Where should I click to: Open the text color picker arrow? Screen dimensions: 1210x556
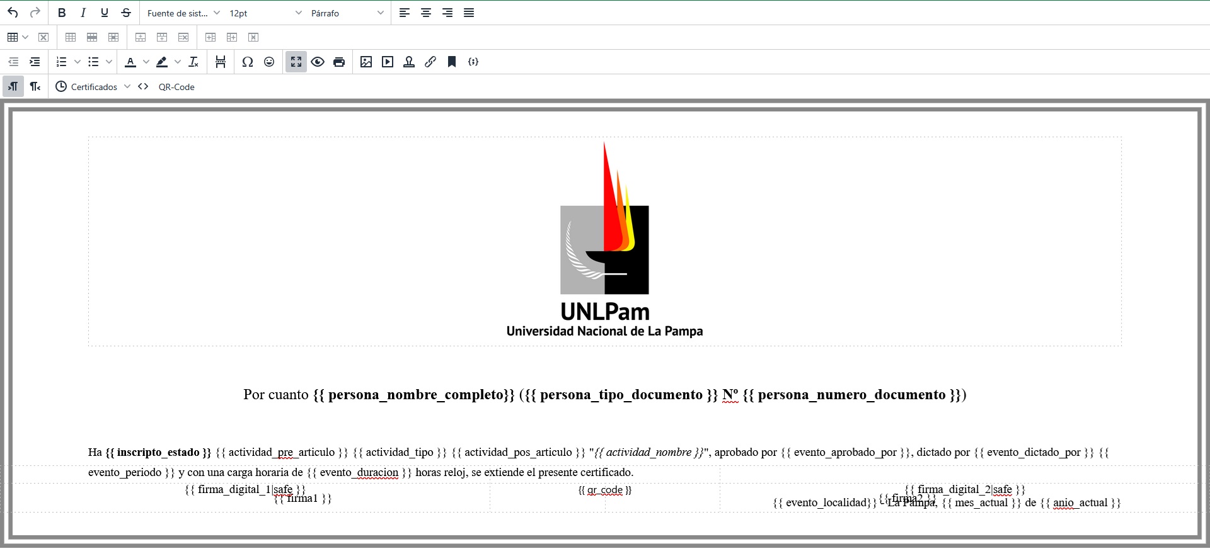pos(146,62)
